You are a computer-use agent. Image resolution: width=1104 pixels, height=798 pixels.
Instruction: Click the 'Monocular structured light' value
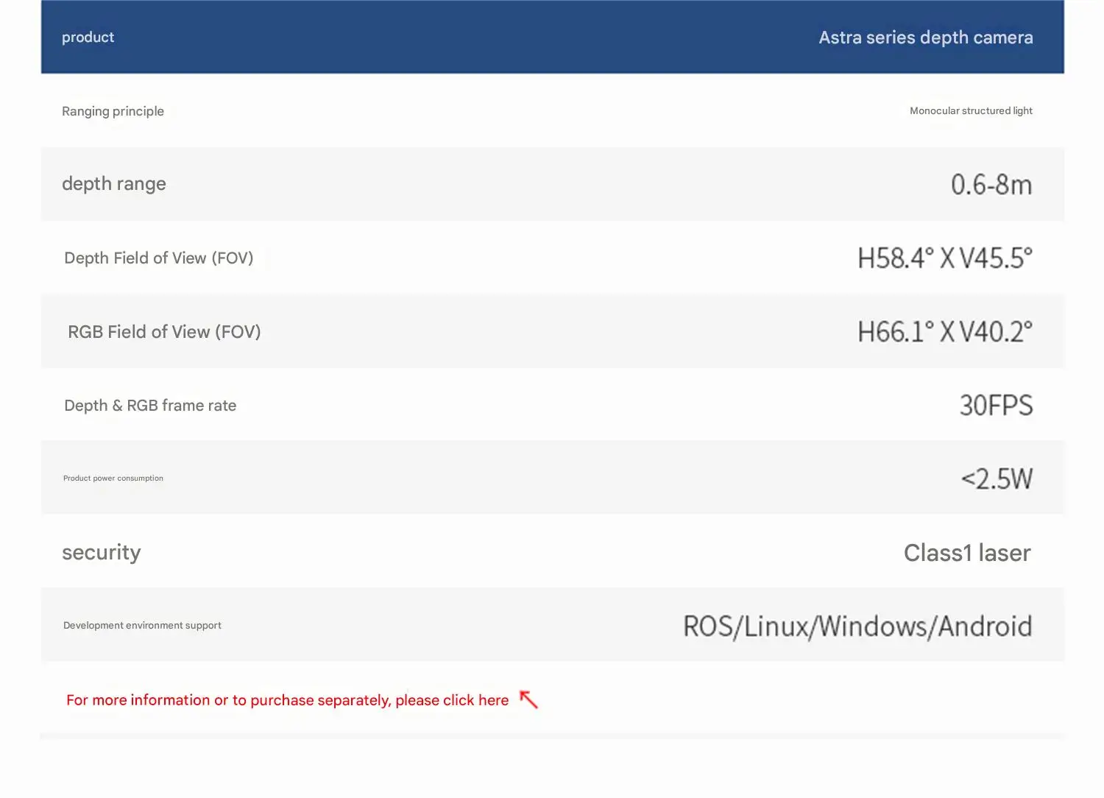coord(971,110)
